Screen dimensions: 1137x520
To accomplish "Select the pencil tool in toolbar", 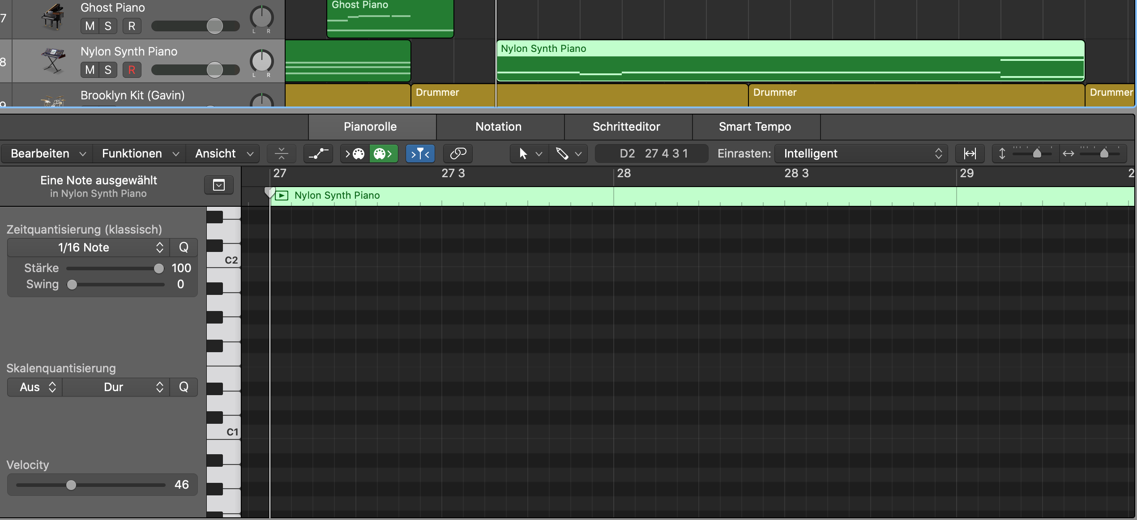I will point(562,153).
